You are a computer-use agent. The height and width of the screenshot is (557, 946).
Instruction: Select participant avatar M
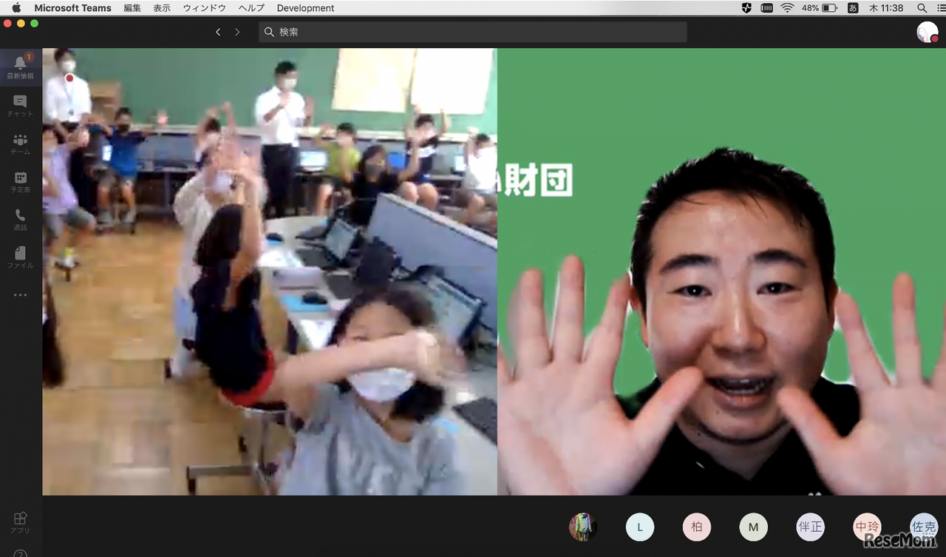click(x=754, y=527)
